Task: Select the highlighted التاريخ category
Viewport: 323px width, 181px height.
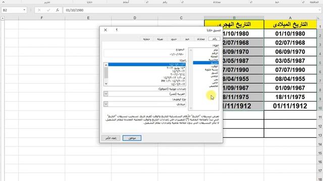Action: 205,63
